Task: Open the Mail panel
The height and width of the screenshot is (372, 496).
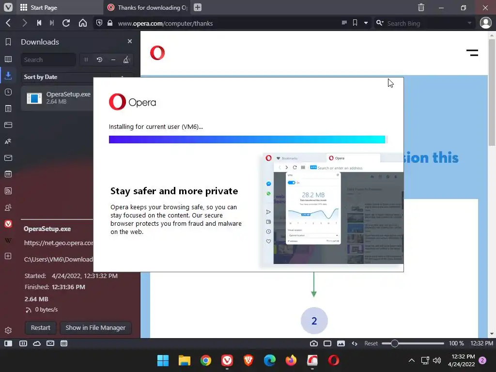Action: (8, 158)
